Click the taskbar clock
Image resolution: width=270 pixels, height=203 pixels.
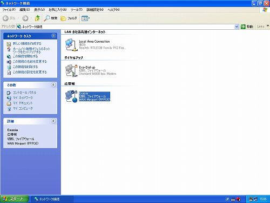(263, 199)
